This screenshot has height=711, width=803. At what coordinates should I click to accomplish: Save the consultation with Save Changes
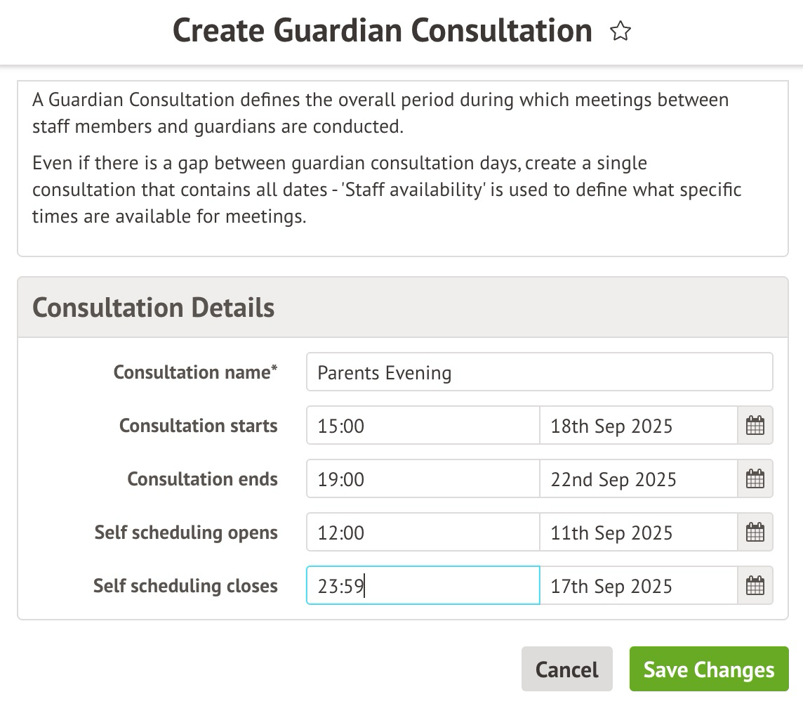(x=709, y=670)
